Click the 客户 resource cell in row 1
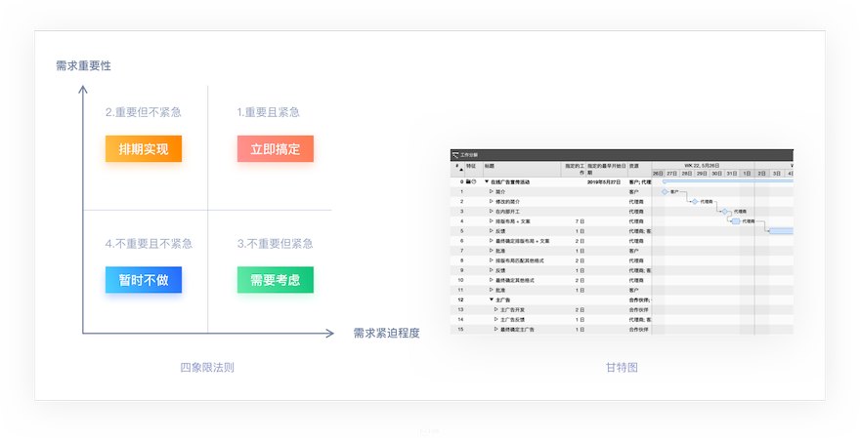 (634, 191)
